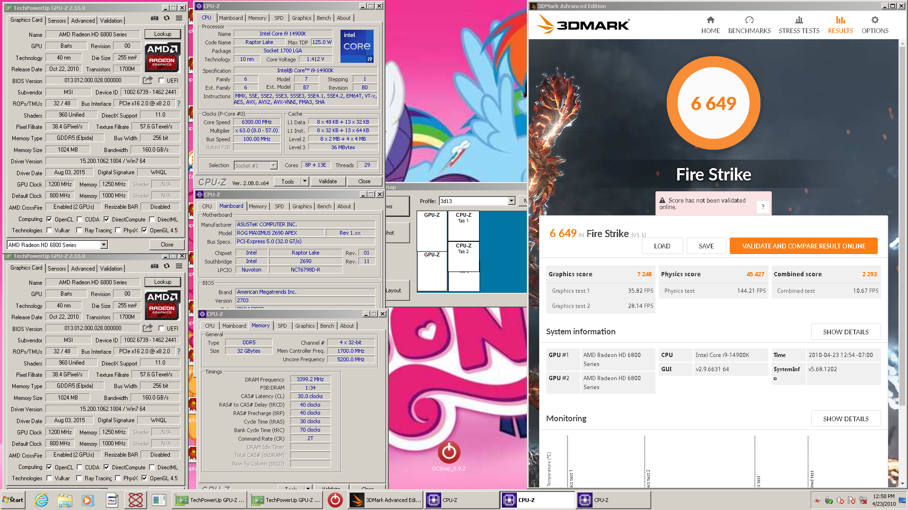908x510 pixels.
Task: Toggle CUDA checkbox in upper GPU-Z window
Action: coord(79,219)
